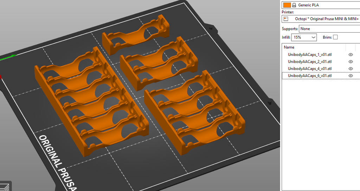Open the Generic PLA filament dropdown
Image resolution: width=360 pixels, height=191 pixels.
click(321, 5)
